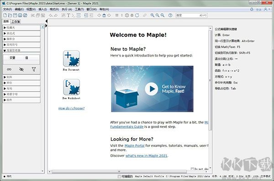The width and height of the screenshot is (274, 181).
Task: Click the Paste toolbar icon
Action: pyautogui.click(x=43, y=16)
